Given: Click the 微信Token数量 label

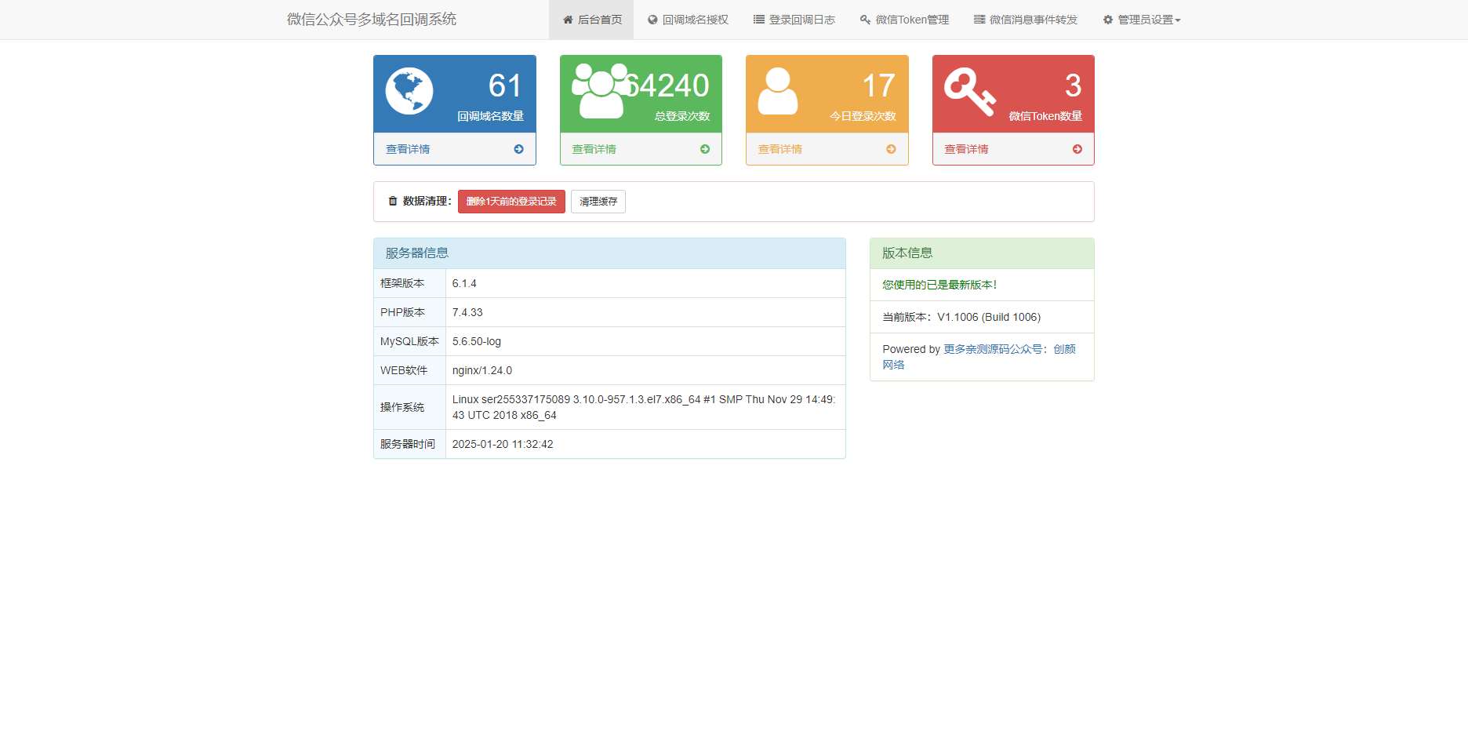Looking at the screenshot, I should [1045, 116].
